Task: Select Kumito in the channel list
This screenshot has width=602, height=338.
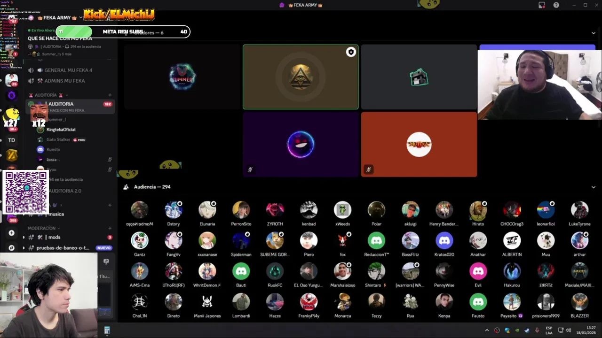Action: click(x=53, y=150)
